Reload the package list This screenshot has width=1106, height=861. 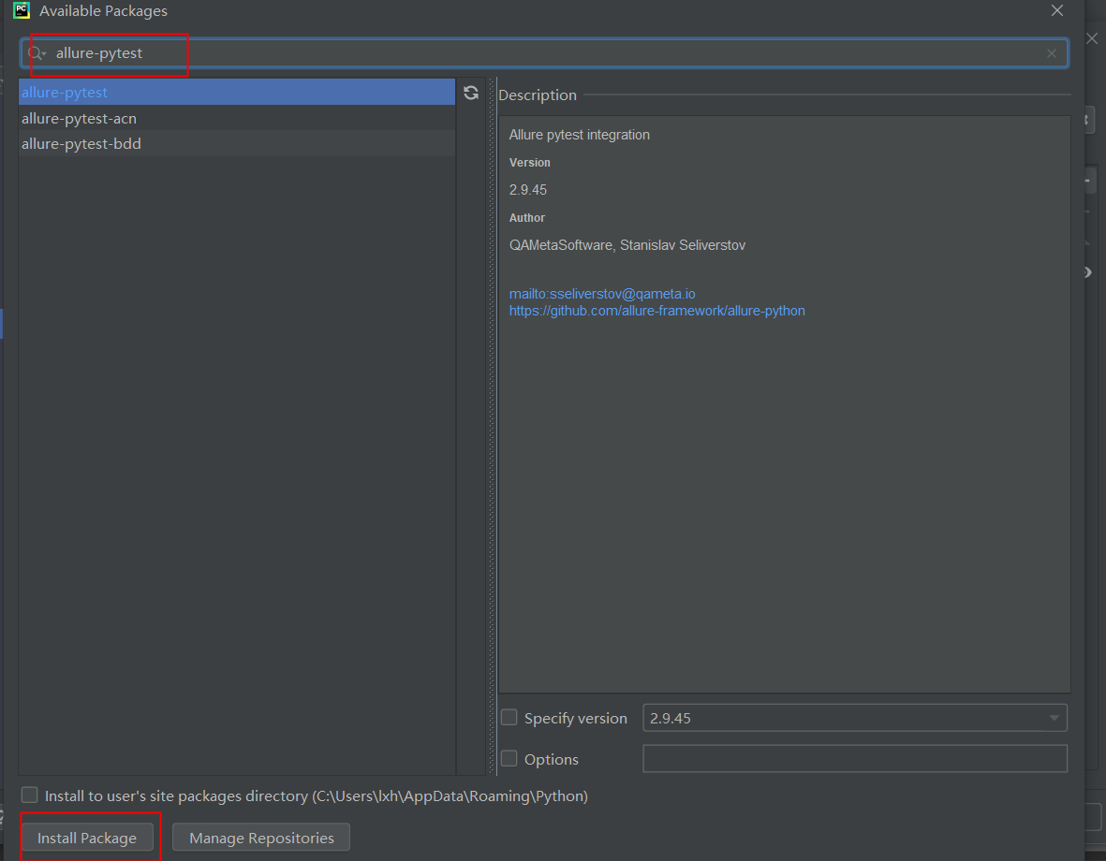point(471,93)
